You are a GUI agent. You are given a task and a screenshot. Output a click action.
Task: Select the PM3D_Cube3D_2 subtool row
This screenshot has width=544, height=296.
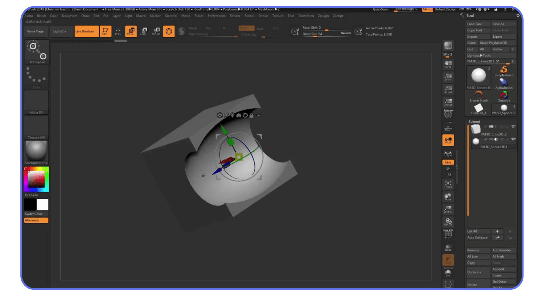tap(493, 130)
